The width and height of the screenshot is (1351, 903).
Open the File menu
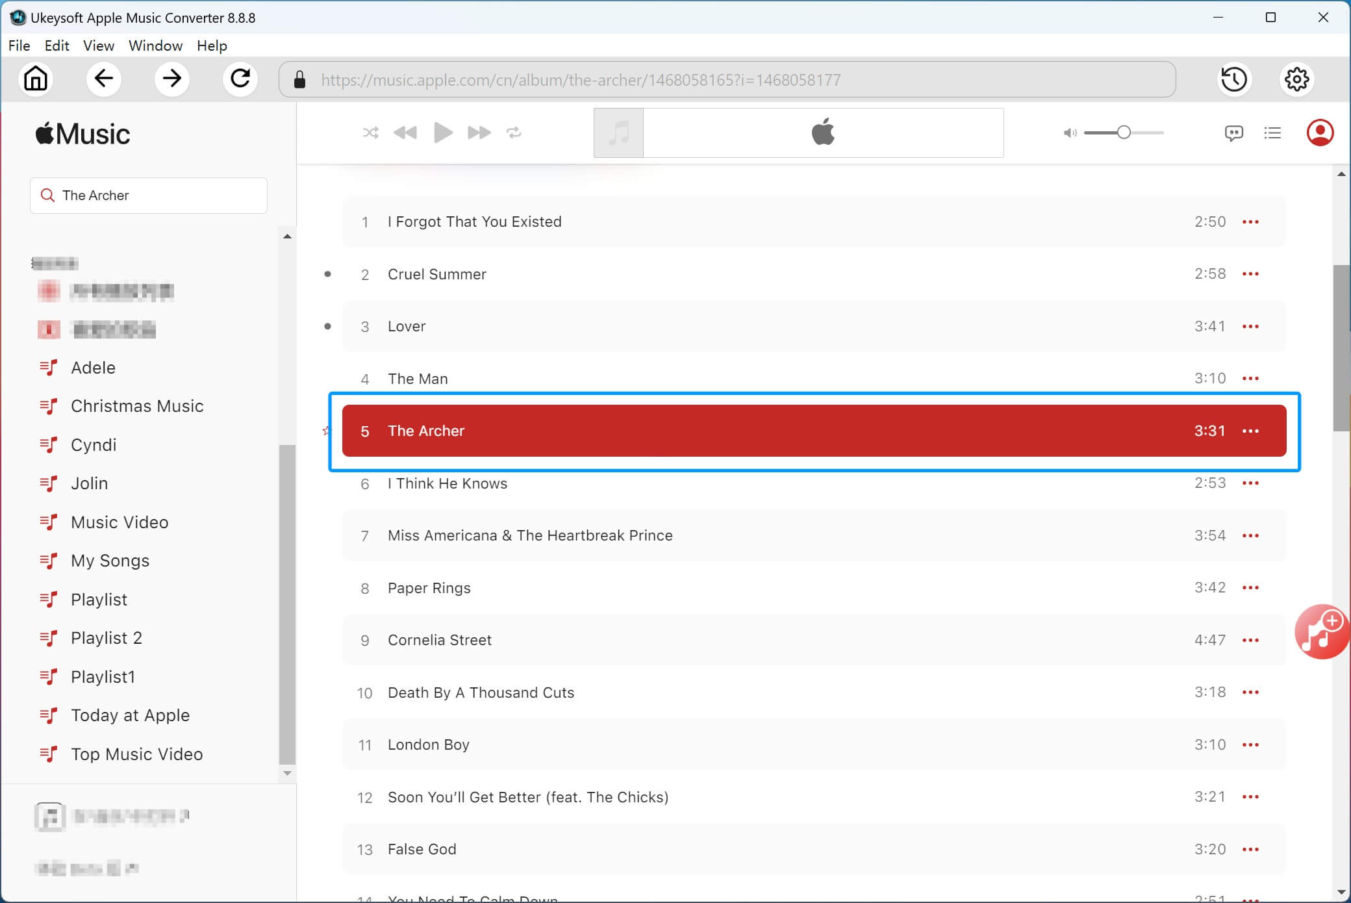pos(19,45)
